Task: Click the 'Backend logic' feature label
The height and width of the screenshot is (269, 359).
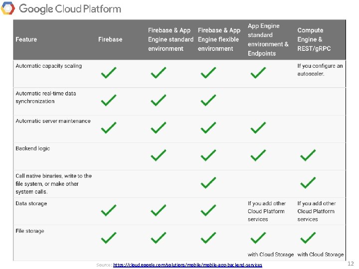Action: tap(33, 148)
